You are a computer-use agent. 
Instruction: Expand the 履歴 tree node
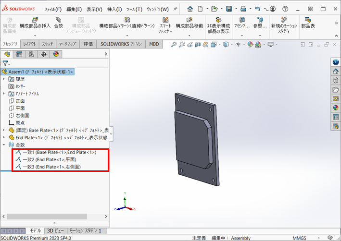(x=4, y=79)
